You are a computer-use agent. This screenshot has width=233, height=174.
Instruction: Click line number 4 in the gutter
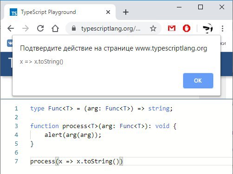pos(16,135)
